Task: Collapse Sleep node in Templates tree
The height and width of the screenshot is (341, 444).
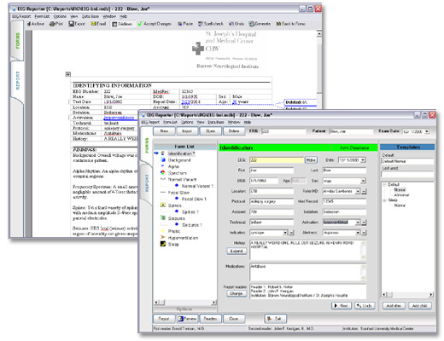Action: (x=384, y=200)
